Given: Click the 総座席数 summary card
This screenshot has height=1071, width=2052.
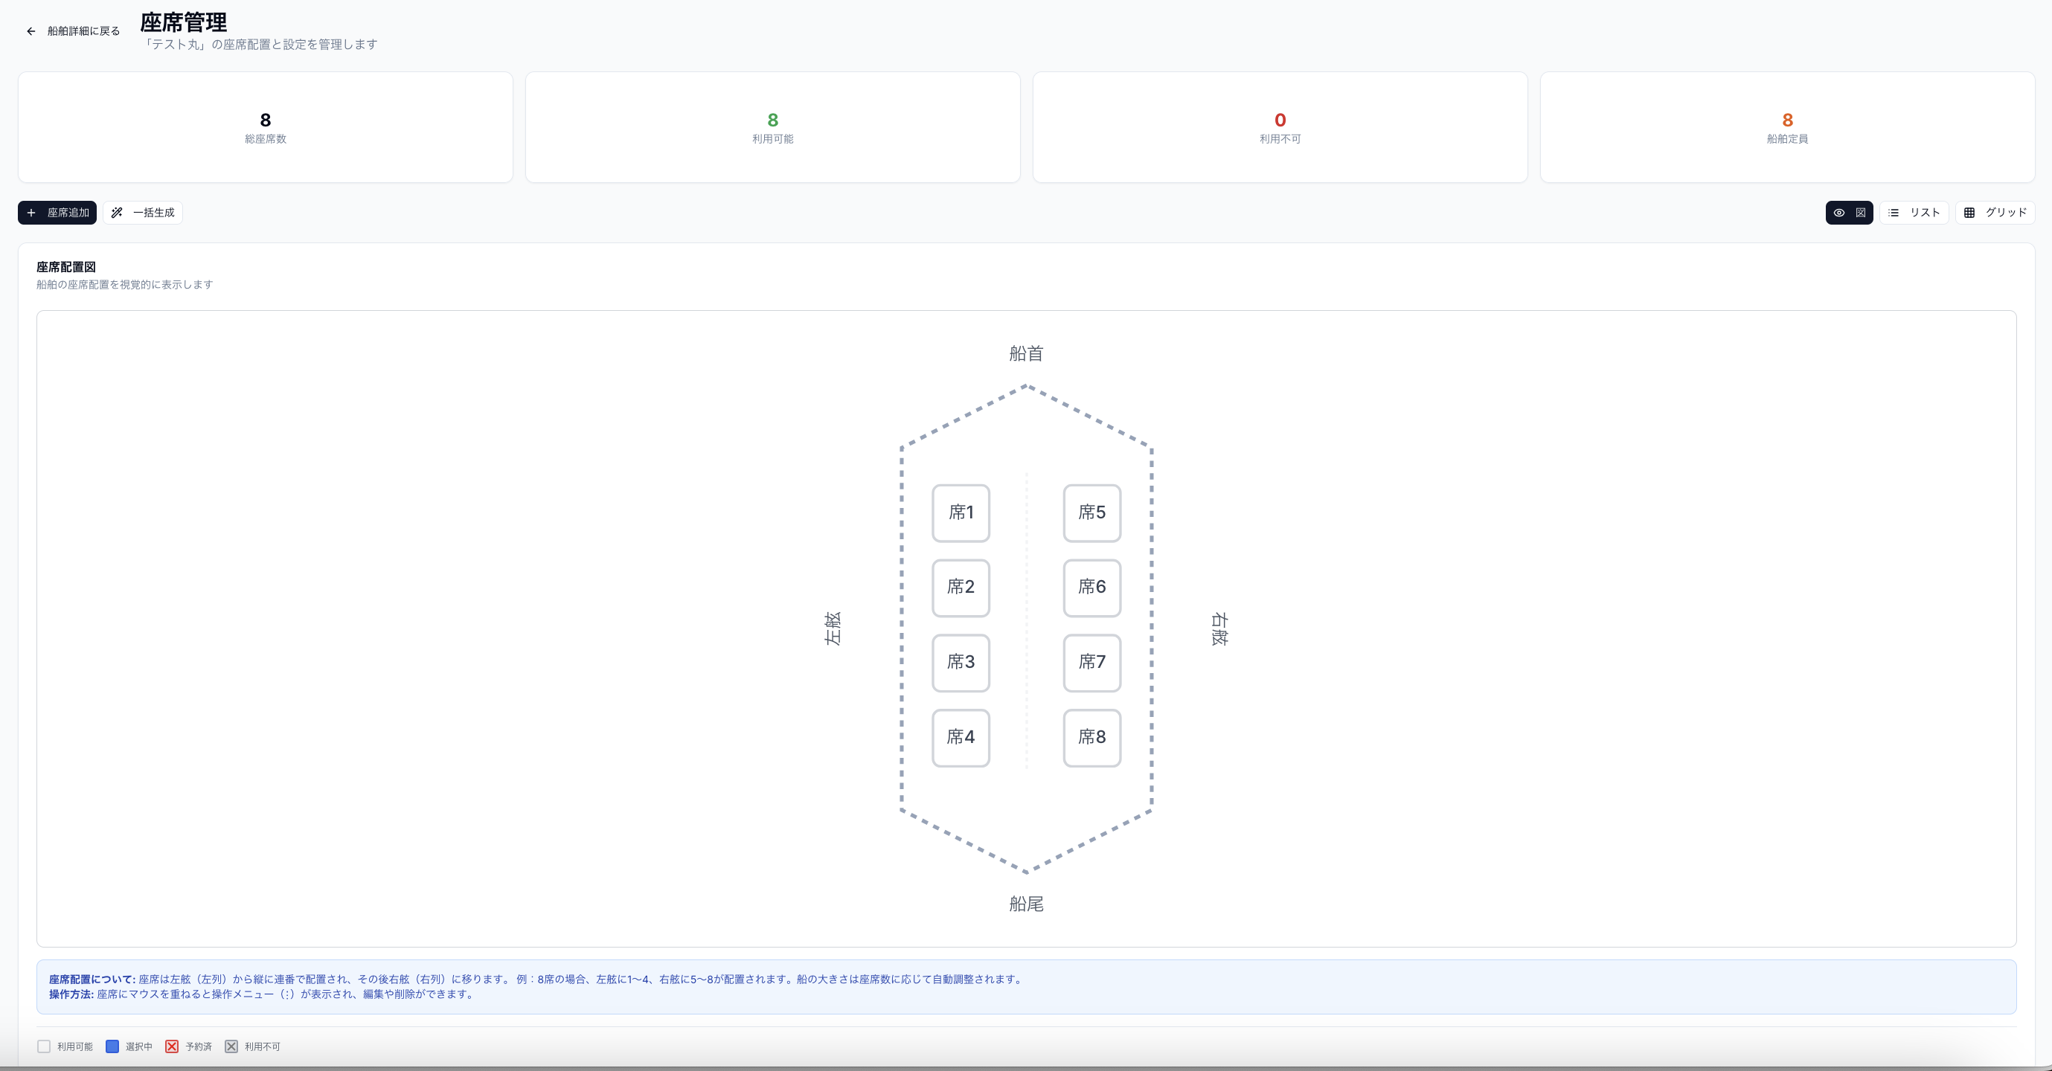Looking at the screenshot, I should (266, 127).
